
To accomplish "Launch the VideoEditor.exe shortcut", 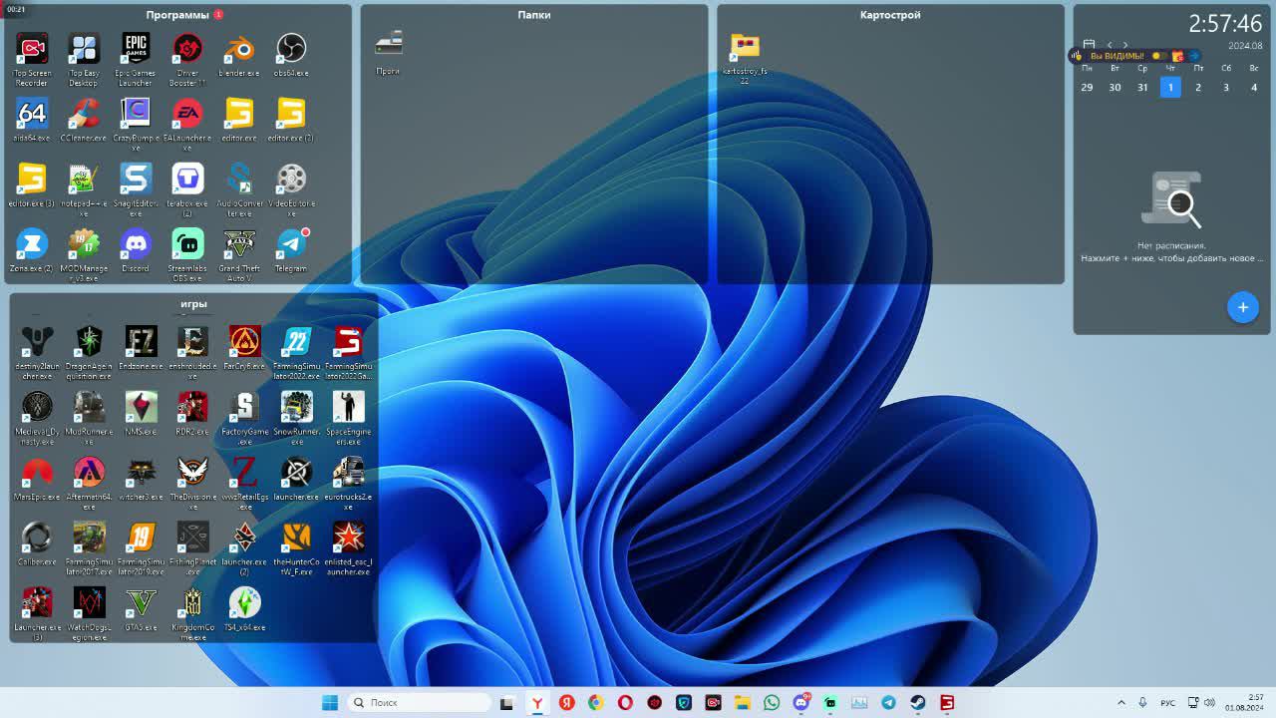I will click(291, 189).
